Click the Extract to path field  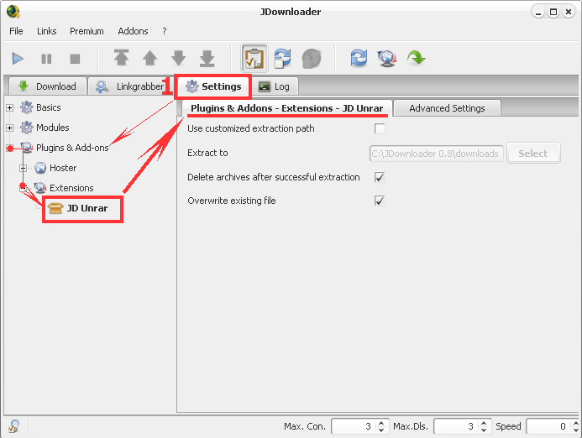(436, 154)
